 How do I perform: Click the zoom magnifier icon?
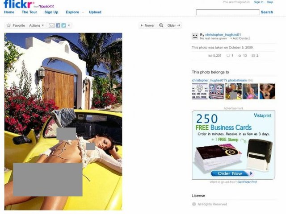161,25
